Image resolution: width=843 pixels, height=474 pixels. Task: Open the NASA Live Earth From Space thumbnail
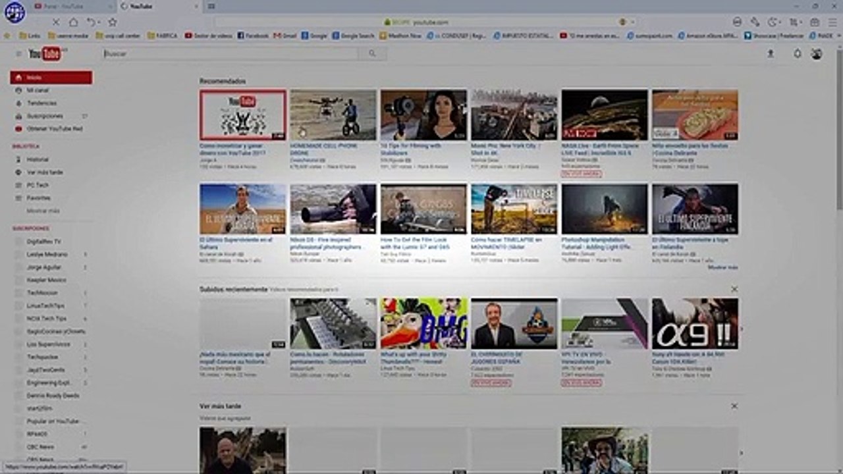point(605,115)
